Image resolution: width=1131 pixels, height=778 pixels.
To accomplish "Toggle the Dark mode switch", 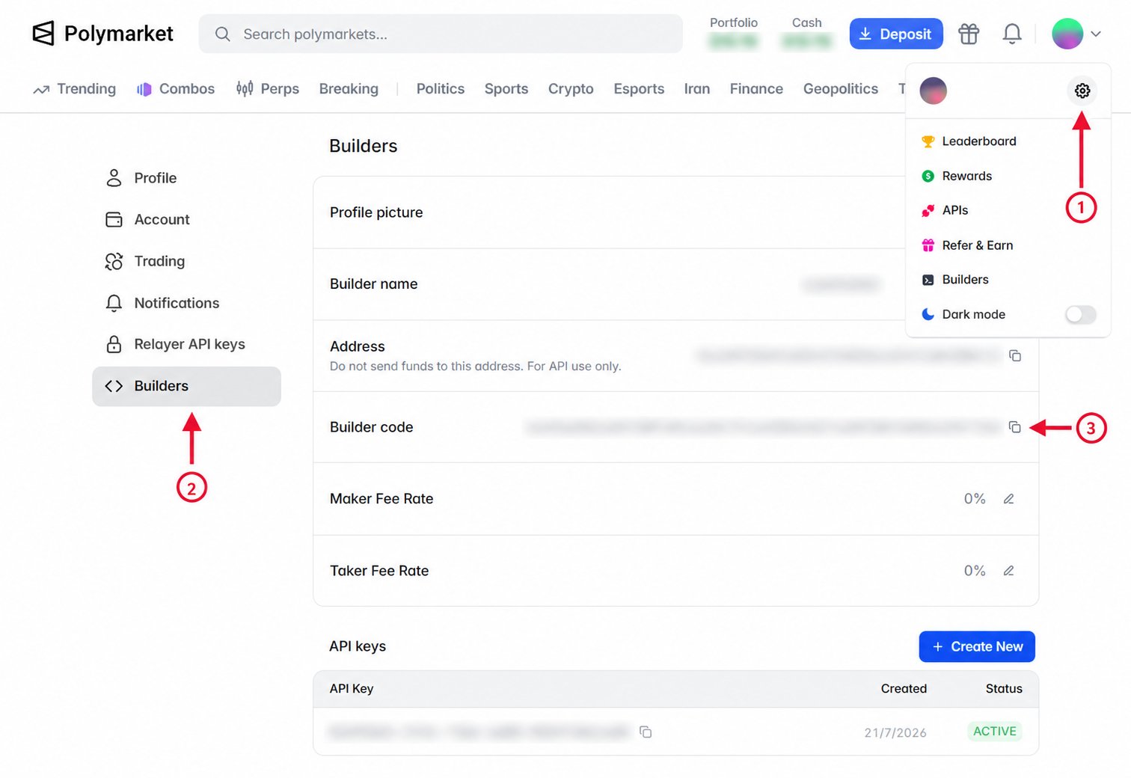I will pos(1080,314).
